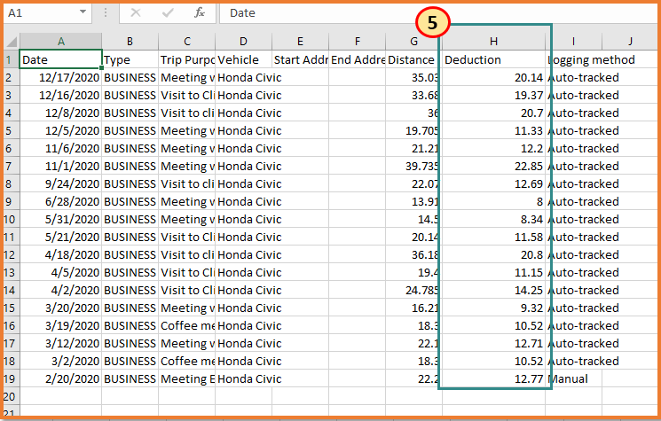This screenshot has width=661, height=421.
Task: Select deduction value 14.25
Action: pos(493,290)
